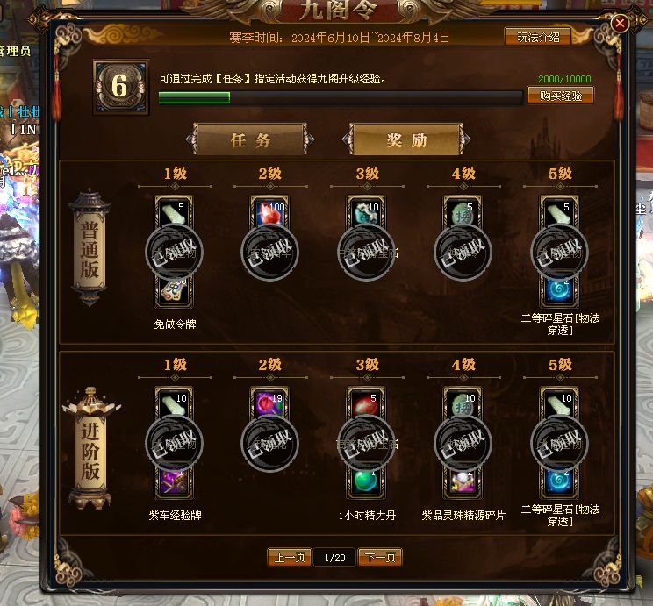Click normal tier level 4 jade token icon
Viewport: 653px width, 606px height.
tap(463, 212)
